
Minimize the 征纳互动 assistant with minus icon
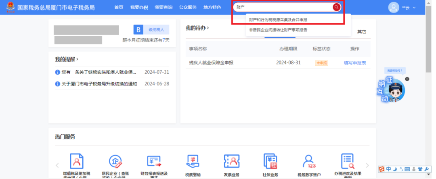407,79
